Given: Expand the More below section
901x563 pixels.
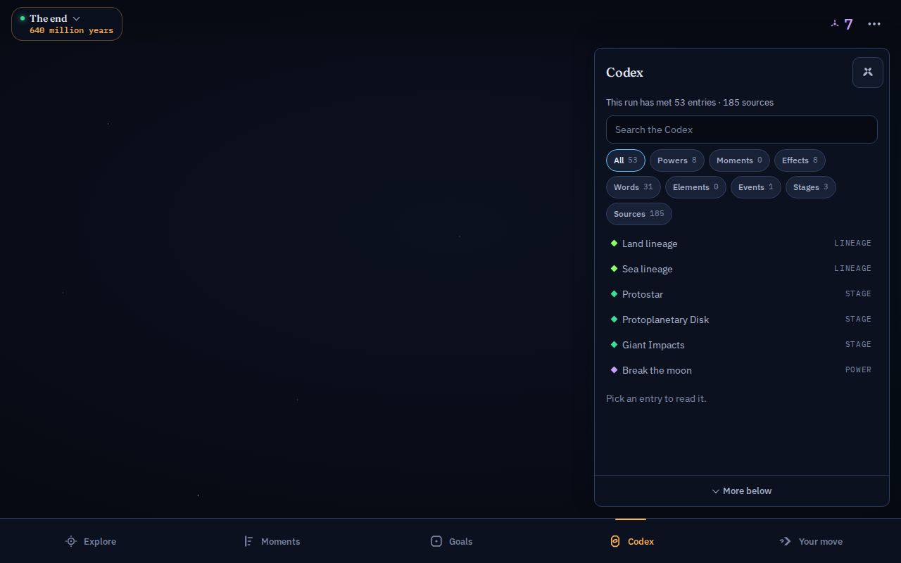Looking at the screenshot, I should coord(742,491).
